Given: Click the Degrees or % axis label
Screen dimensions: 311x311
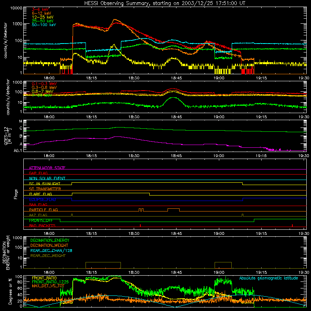Looking at the screenshot, I should pos(10,291).
